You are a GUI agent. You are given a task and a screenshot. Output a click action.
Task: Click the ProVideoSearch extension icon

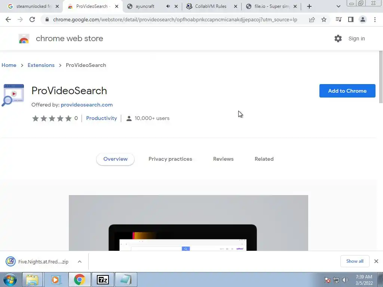[13, 95]
